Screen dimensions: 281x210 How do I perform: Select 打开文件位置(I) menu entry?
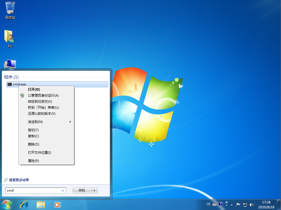pyautogui.click(x=40, y=153)
